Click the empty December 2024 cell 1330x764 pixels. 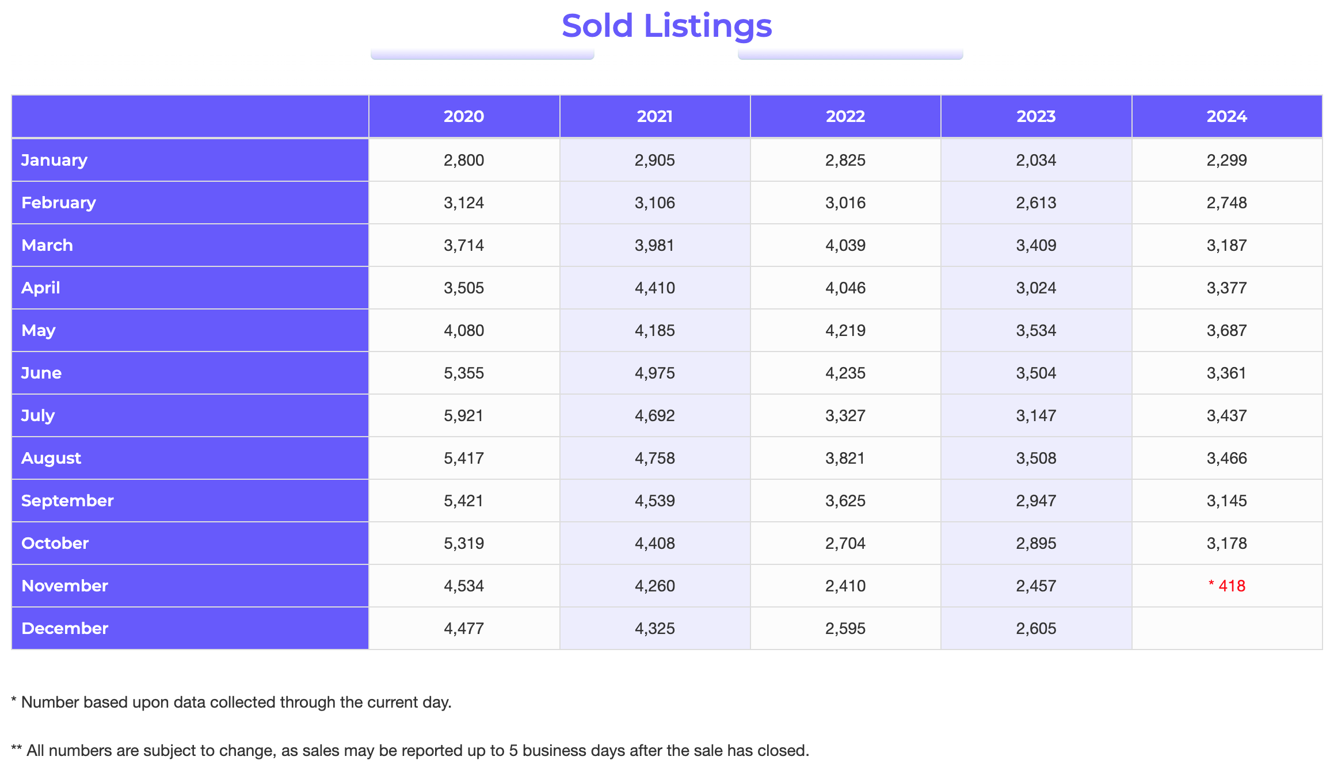(1227, 628)
